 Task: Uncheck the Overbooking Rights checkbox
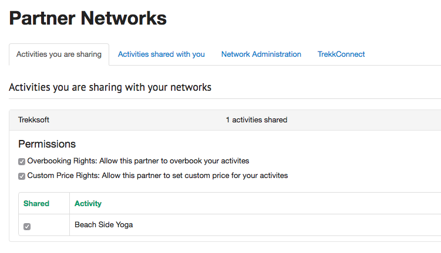coord(22,162)
